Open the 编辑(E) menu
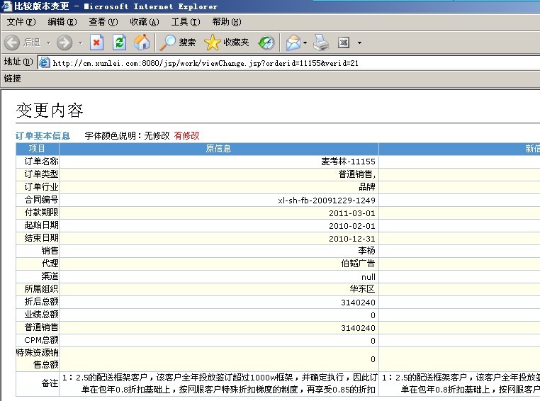 [62, 22]
